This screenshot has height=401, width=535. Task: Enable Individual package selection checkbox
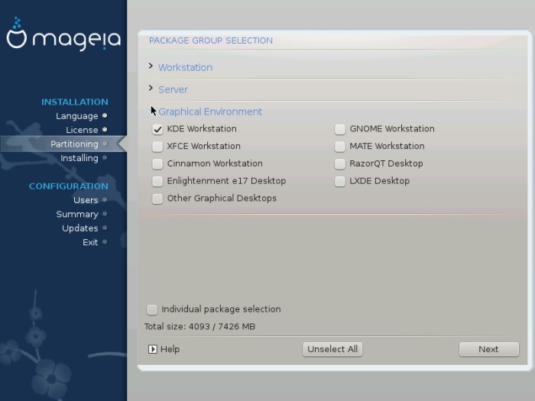coord(152,309)
